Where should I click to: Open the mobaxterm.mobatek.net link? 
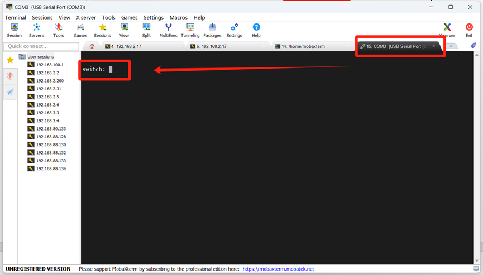coord(278,269)
